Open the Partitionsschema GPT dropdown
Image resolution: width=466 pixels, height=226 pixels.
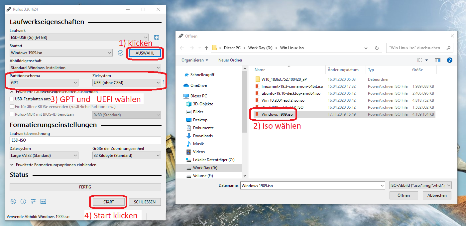click(44, 82)
